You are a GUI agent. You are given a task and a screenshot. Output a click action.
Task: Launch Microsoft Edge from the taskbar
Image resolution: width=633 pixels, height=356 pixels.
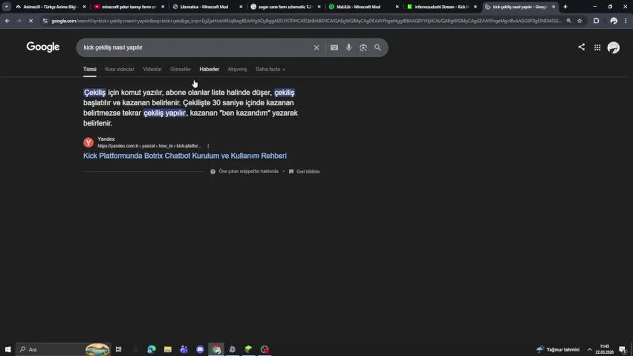tap(152, 349)
